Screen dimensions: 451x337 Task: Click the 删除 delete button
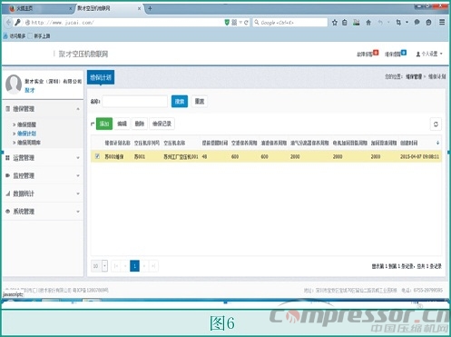140,124
